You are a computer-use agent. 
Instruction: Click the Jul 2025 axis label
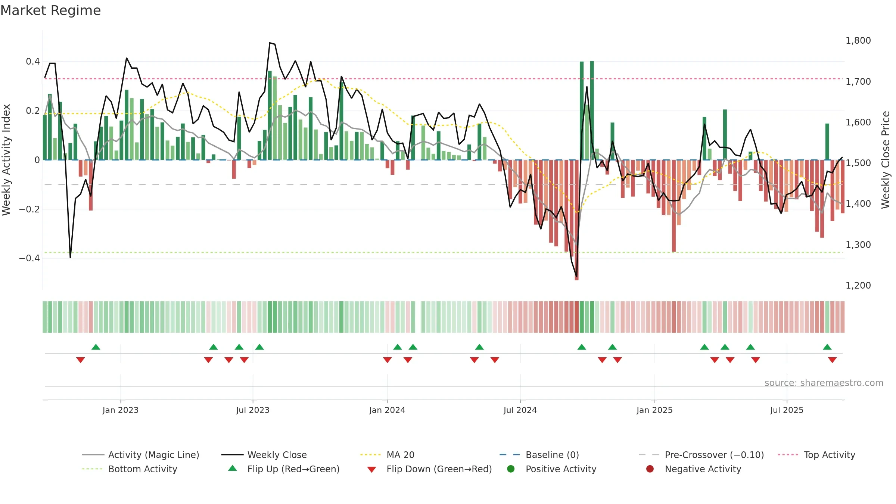787,410
